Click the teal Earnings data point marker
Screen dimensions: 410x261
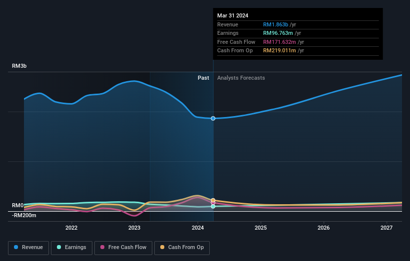pyautogui.click(x=213, y=206)
